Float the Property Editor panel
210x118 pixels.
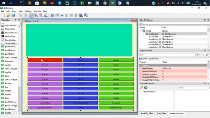(205, 50)
